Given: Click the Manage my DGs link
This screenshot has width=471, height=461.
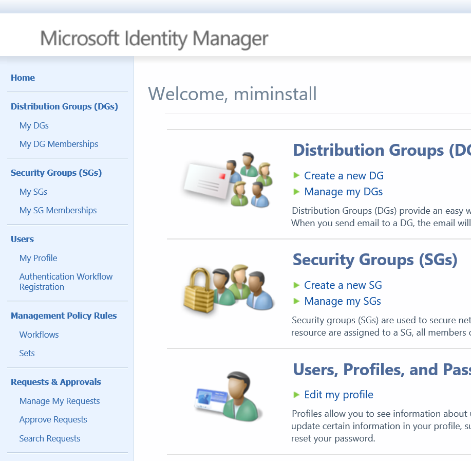Looking at the screenshot, I should 343,192.
